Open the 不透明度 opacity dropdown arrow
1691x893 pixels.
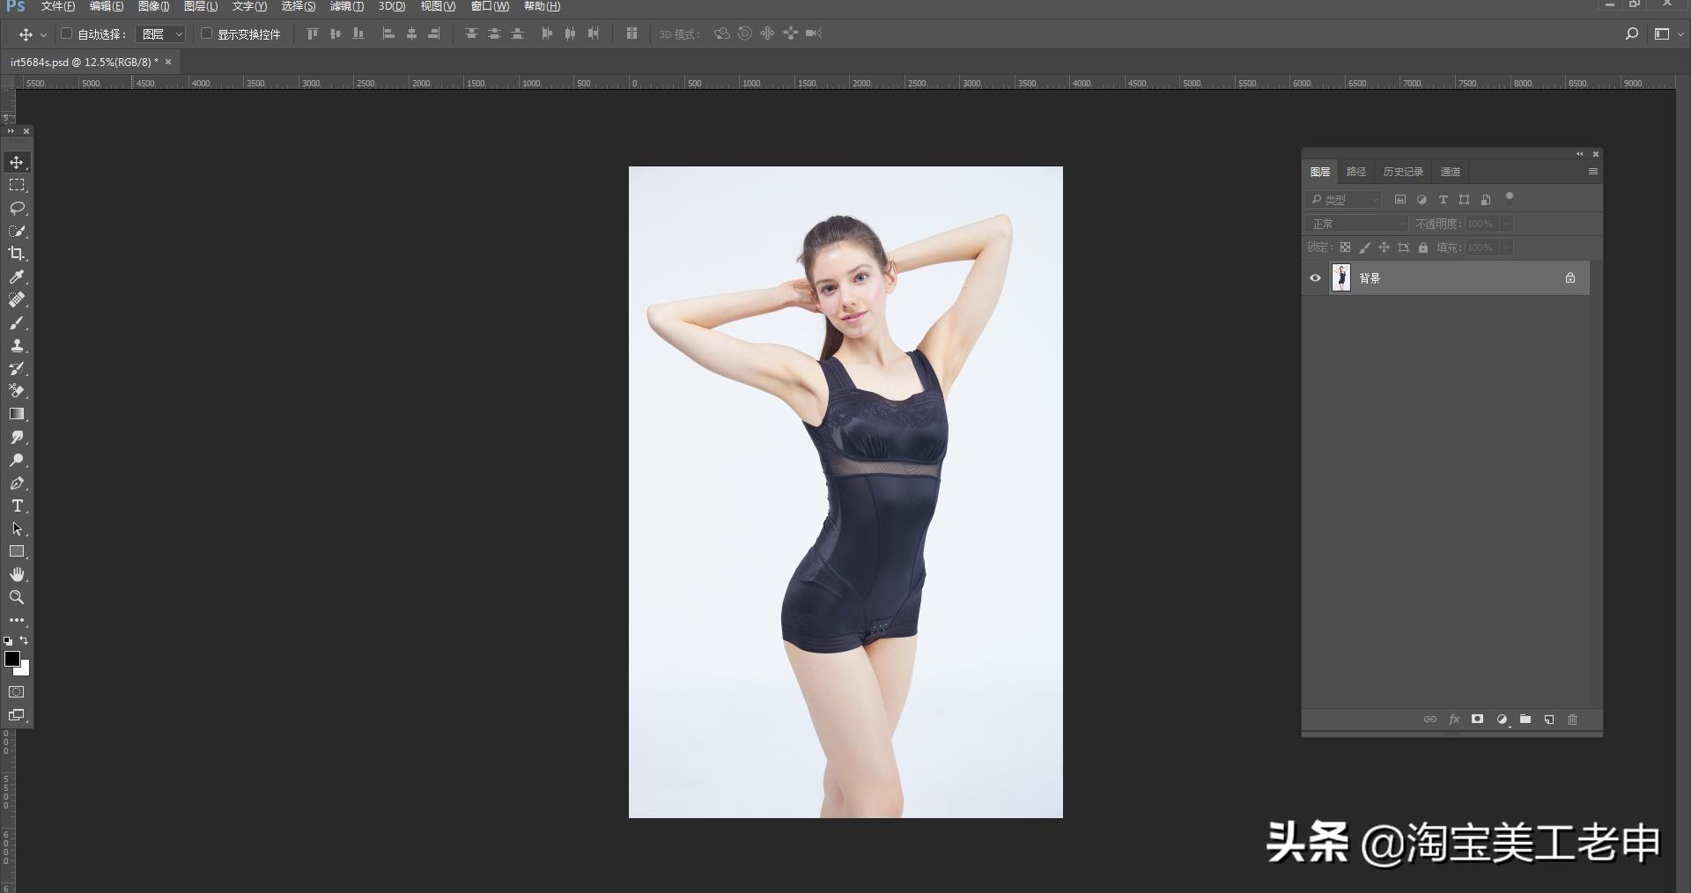[x=1506, y=224]
